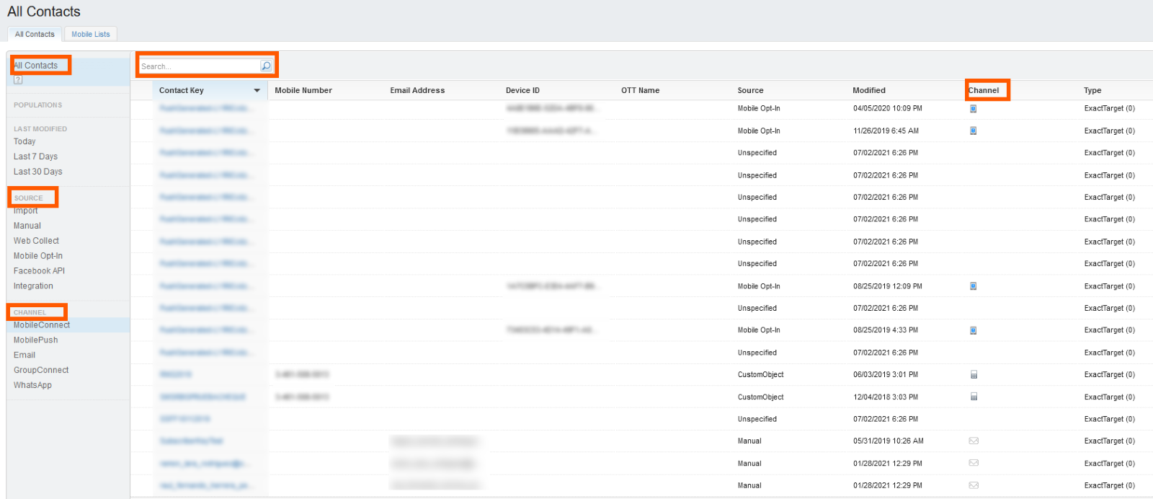1153x499 pixels.
Task: Filter by Today last modified
Action: (x=25, y=141)
